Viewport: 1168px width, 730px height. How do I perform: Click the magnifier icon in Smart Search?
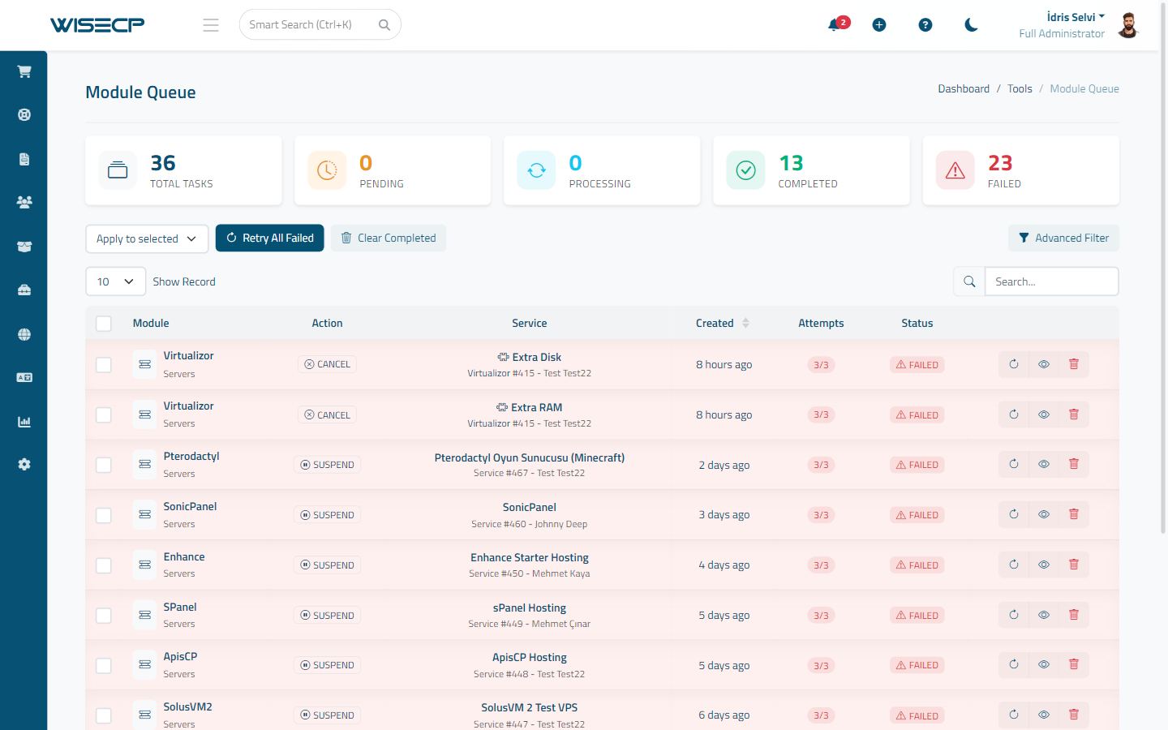point(384,25)
